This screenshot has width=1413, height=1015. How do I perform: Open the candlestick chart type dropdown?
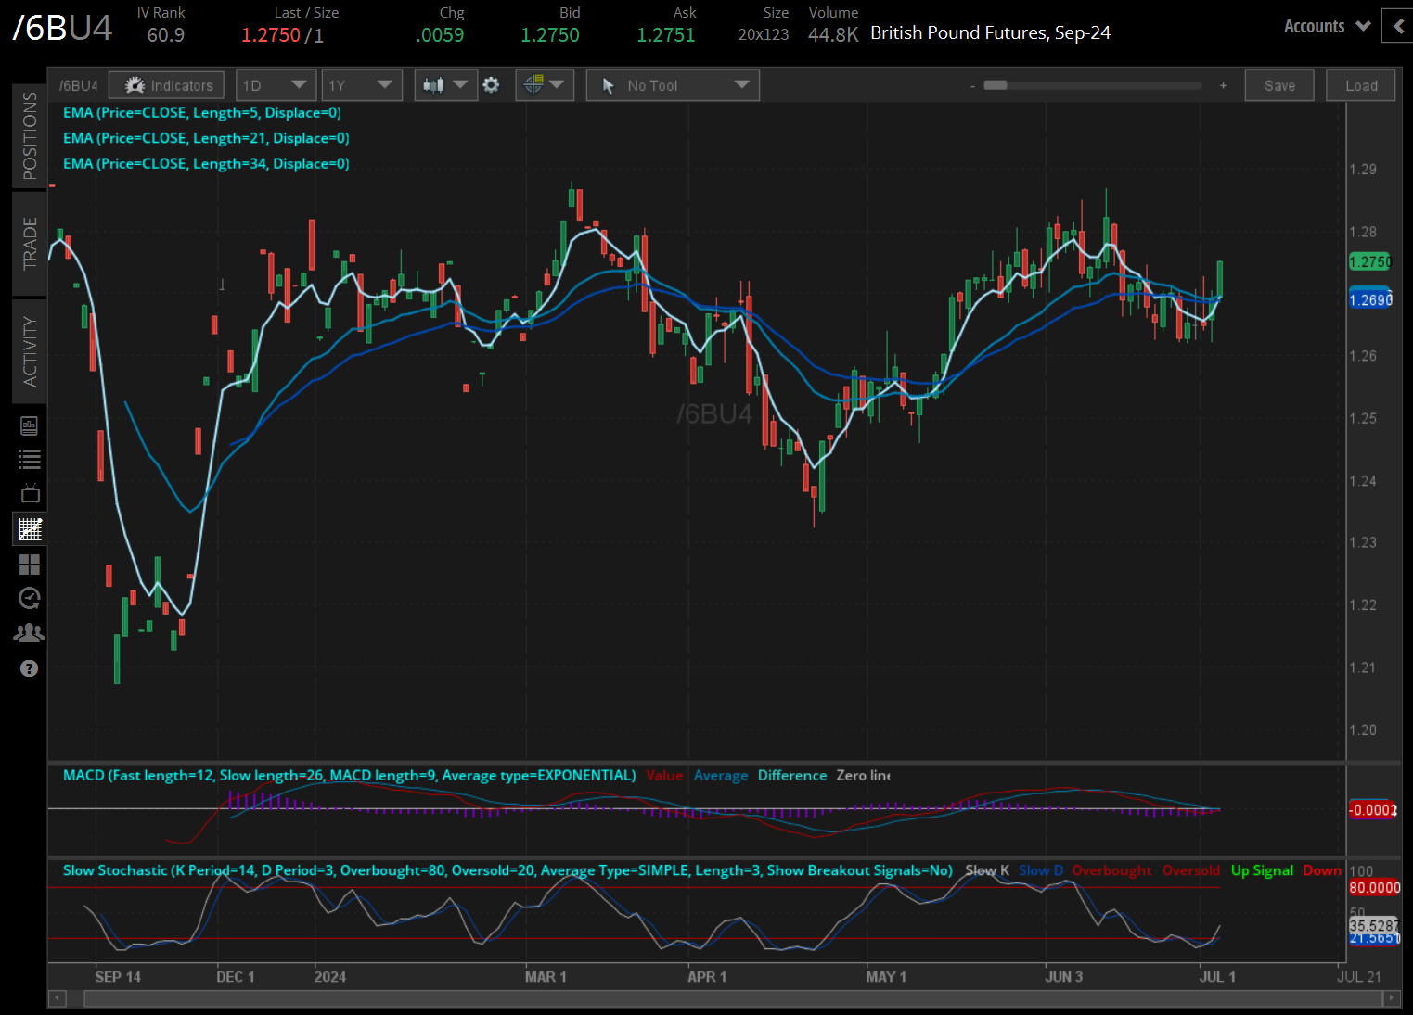pyautogui.click(x=445, y=85)
